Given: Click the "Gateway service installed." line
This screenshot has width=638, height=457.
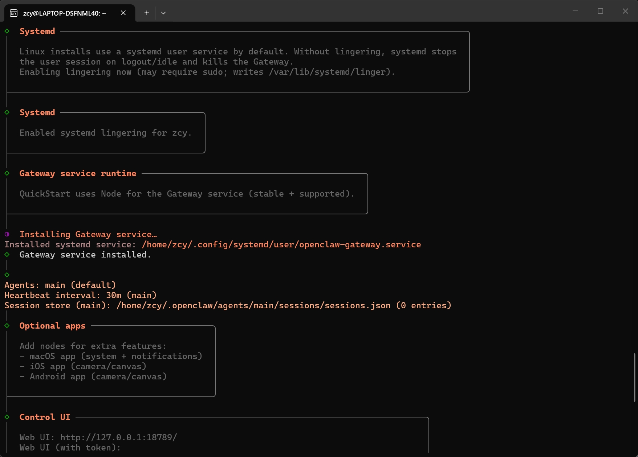Looking at the screenshot, I should [85, 255].
